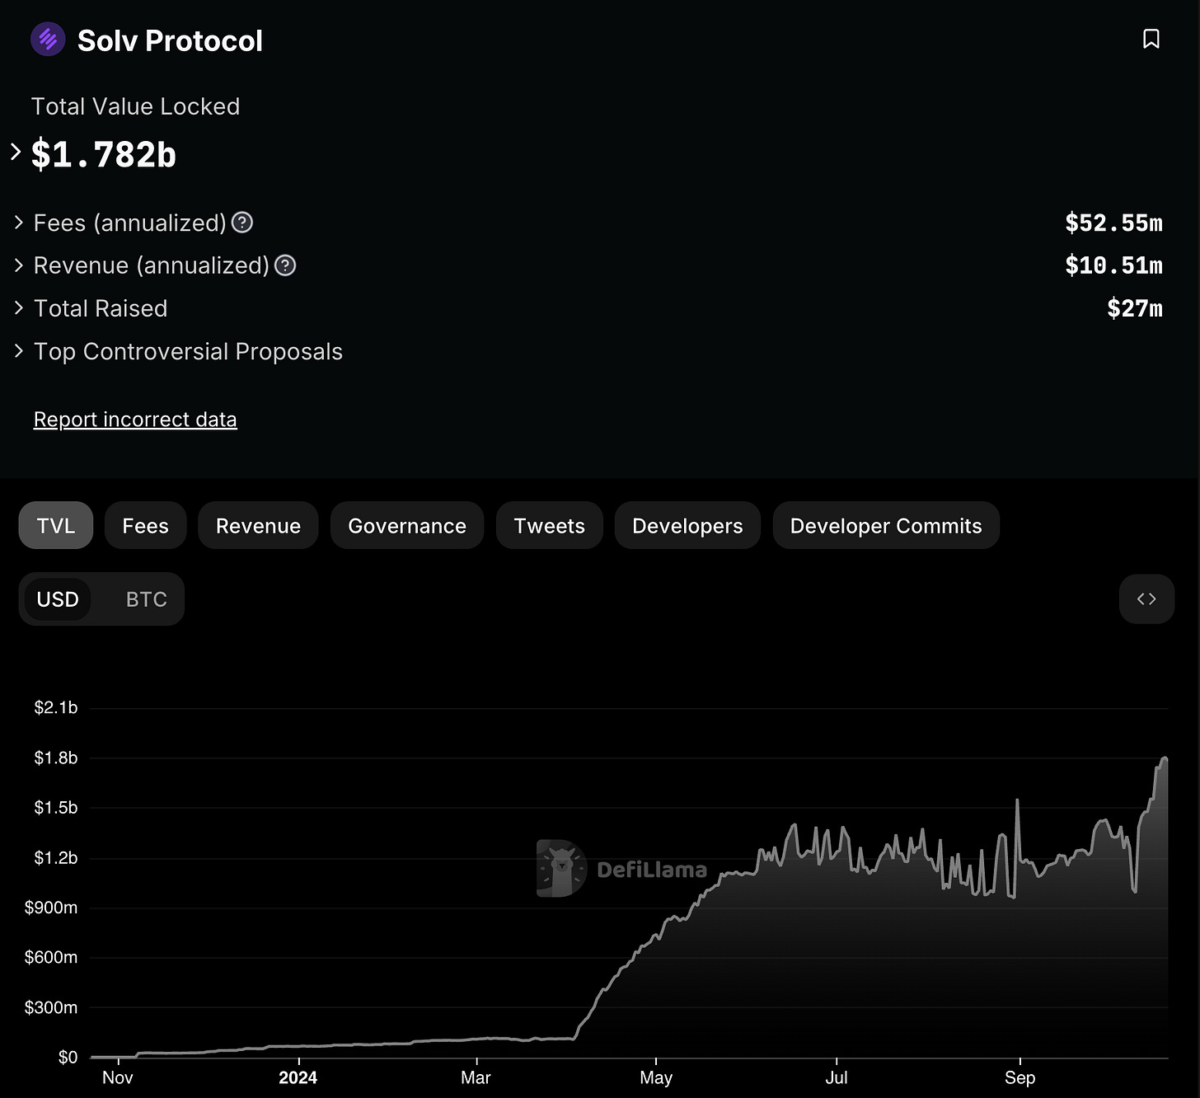Click the $27m total raised value

pyautogui.click(x=1135, y=308)
